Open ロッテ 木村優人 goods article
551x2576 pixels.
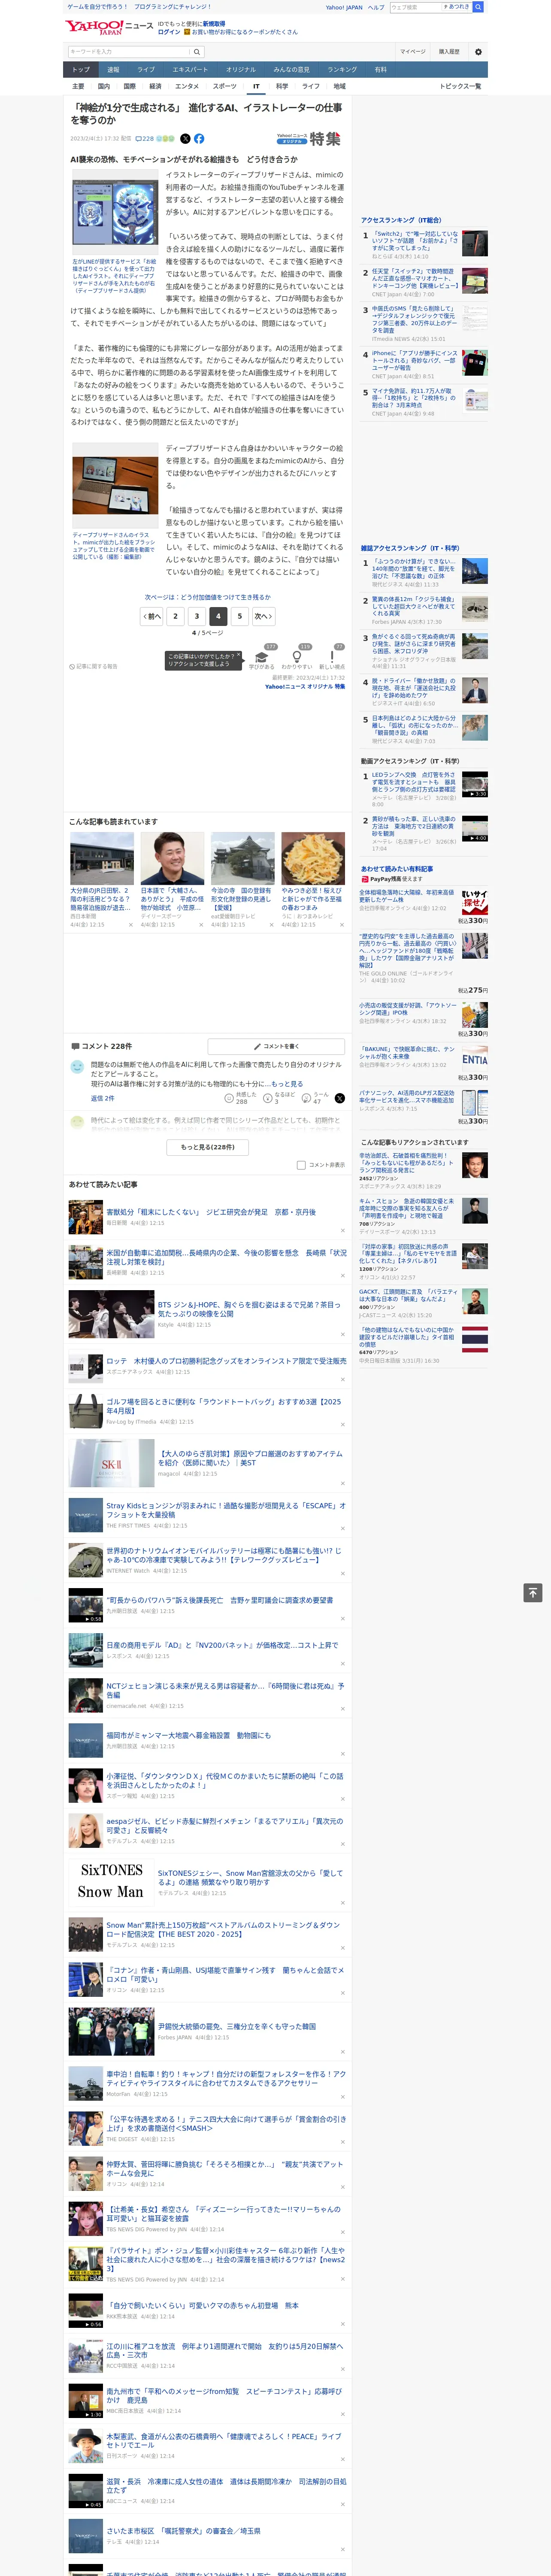tap(226, 1361)
